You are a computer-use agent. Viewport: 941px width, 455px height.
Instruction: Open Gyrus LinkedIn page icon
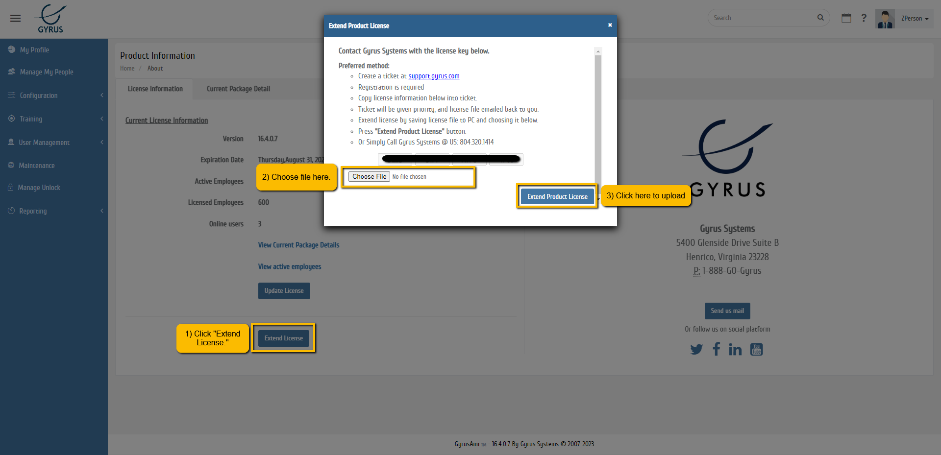(735, 349)
